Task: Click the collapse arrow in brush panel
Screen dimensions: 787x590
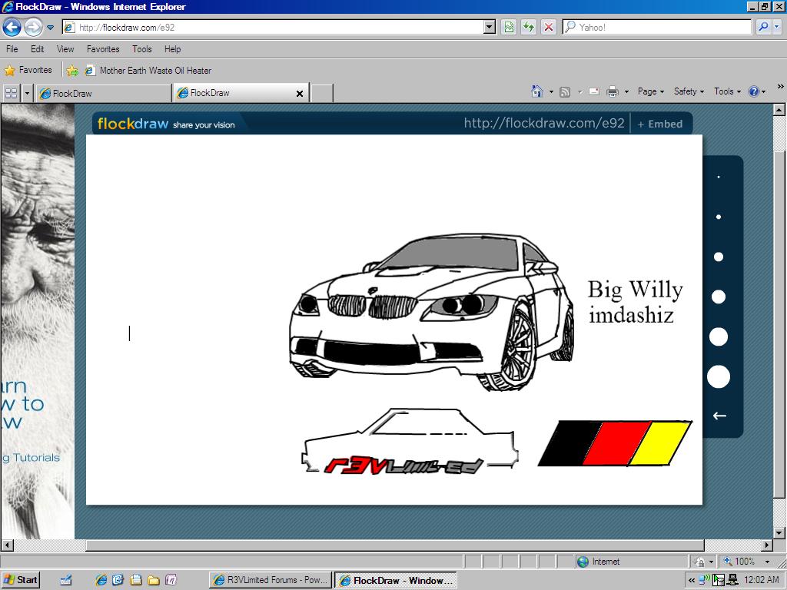Action: 719,416
